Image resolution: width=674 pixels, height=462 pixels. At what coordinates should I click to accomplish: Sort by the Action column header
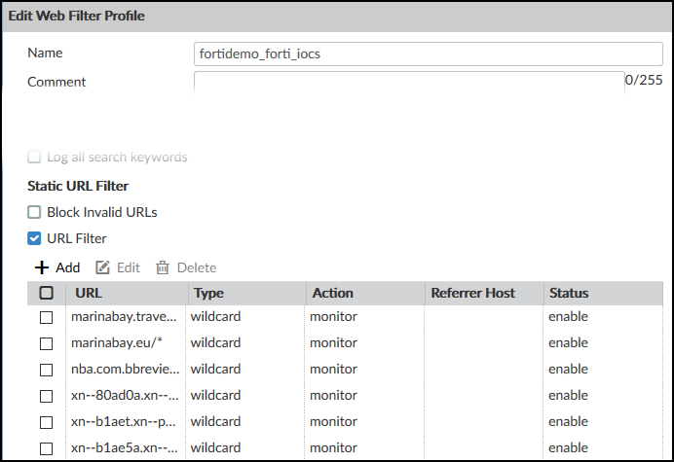point(333,293)
